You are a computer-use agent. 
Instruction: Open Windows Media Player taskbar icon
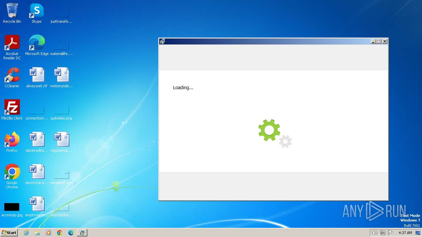48,233
